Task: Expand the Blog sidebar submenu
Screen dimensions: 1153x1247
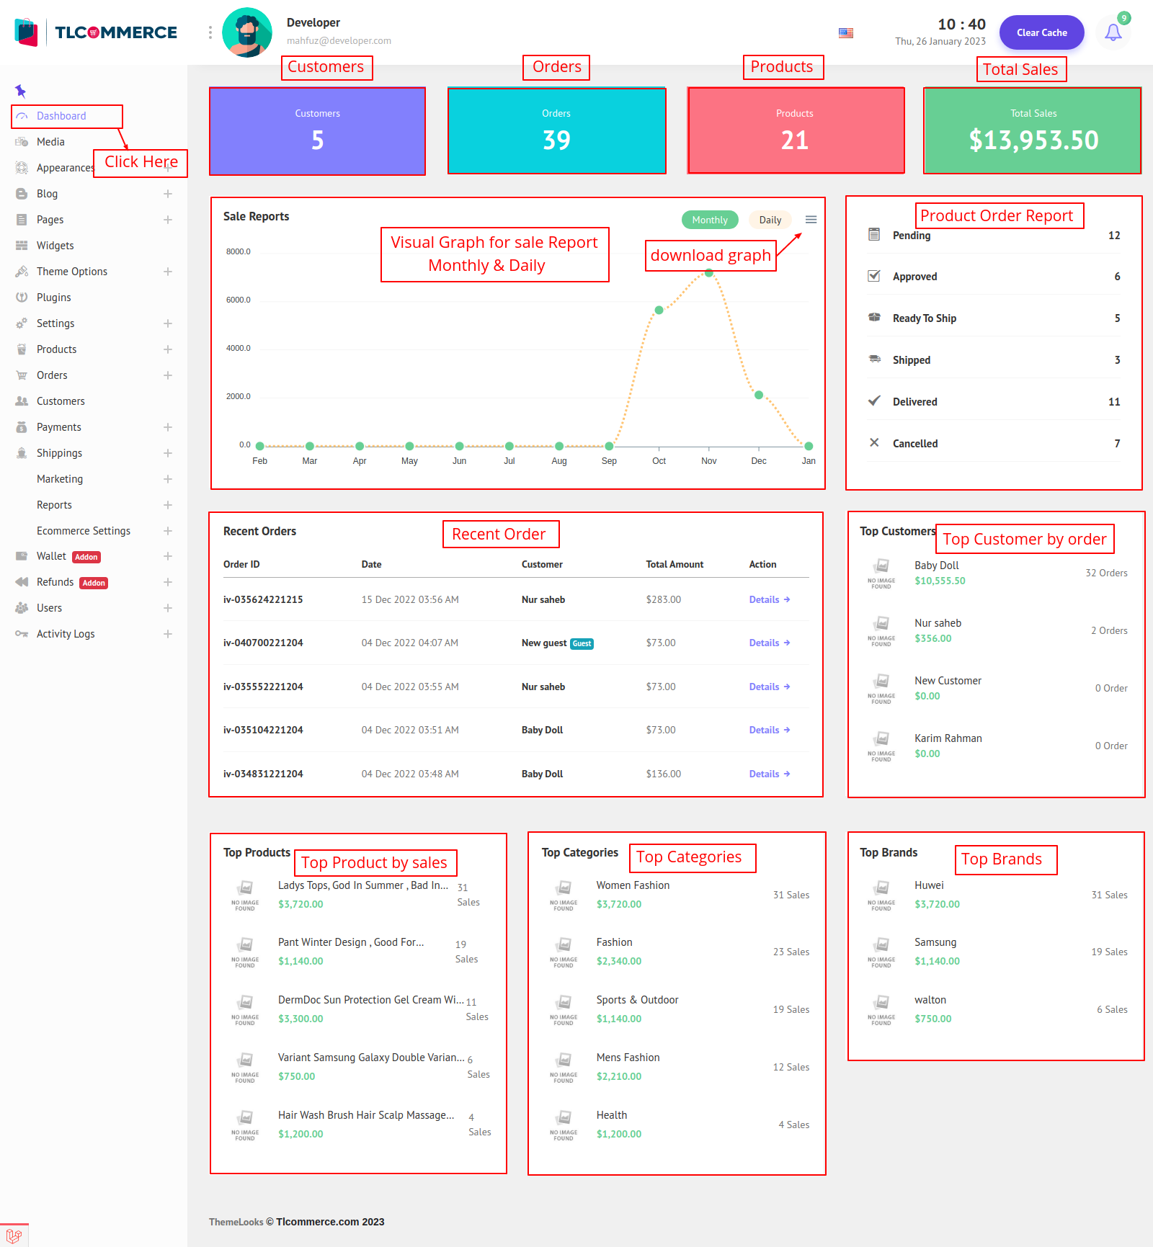Action: (168, 194)
